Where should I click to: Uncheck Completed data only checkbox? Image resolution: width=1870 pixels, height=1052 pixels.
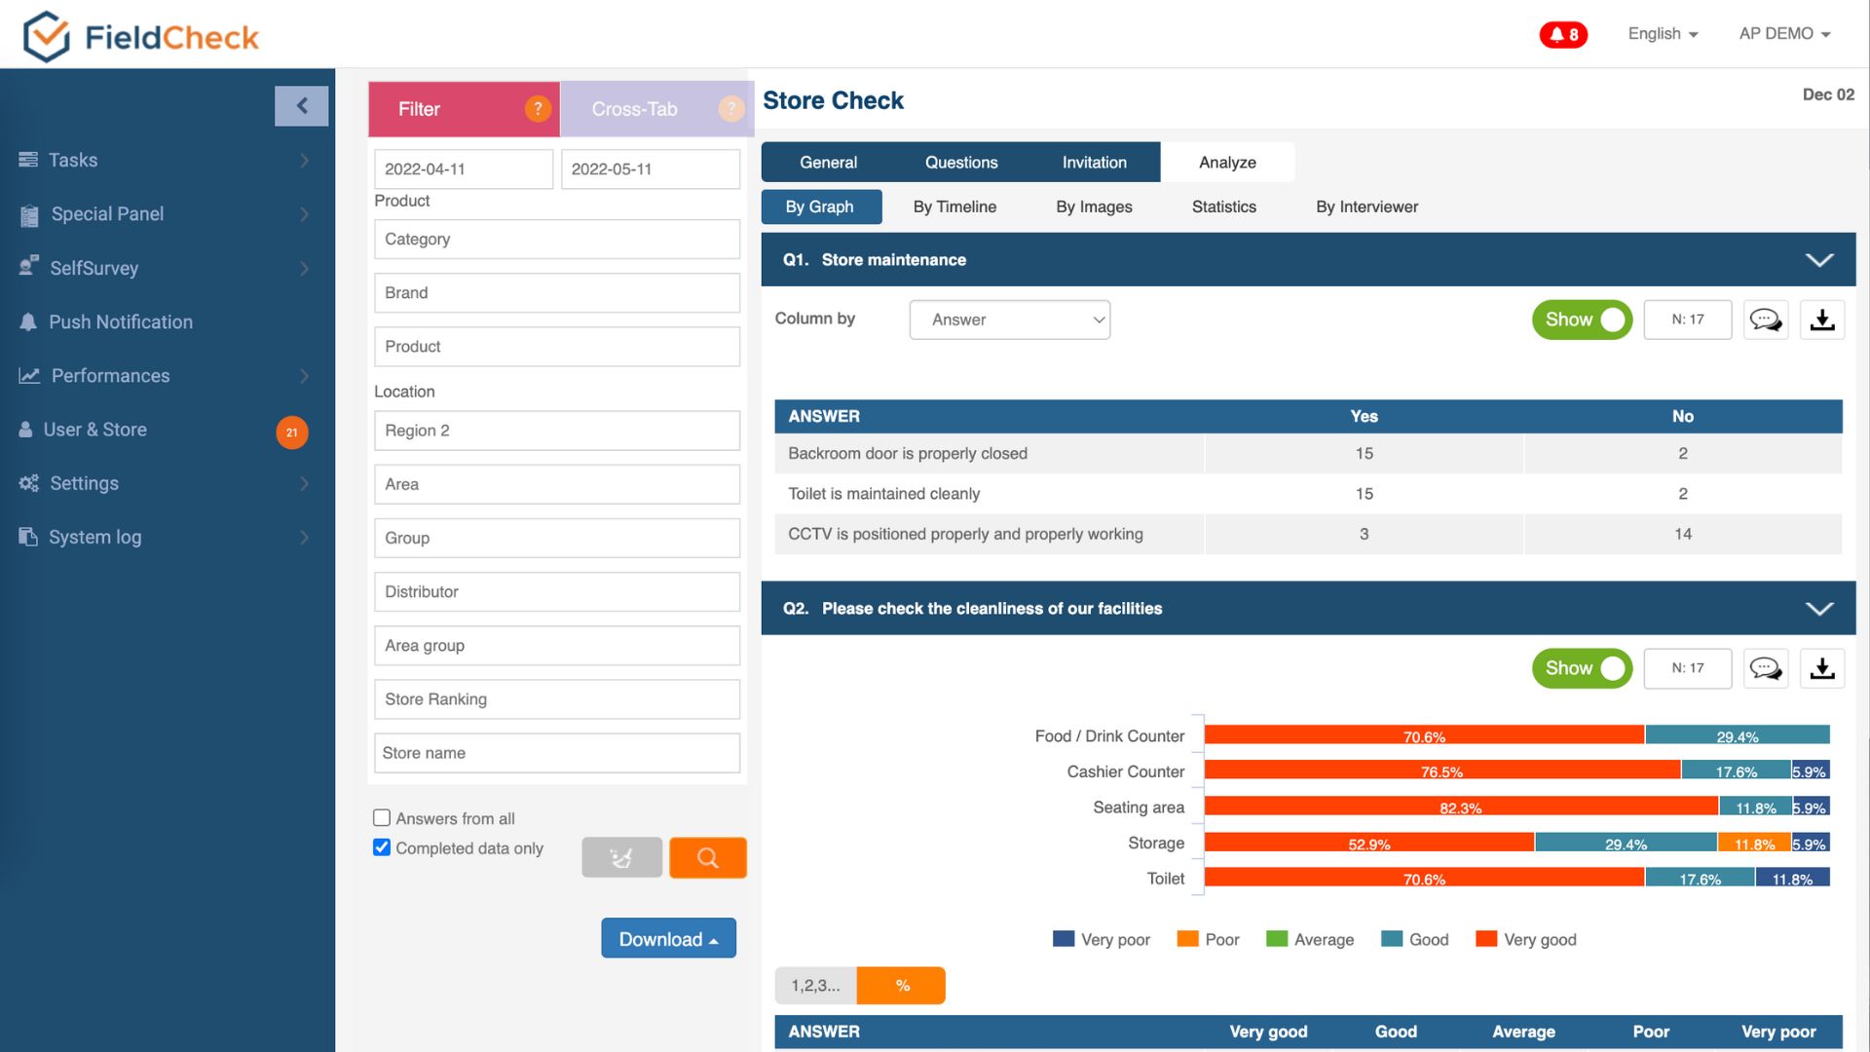(x=382, y=847)
